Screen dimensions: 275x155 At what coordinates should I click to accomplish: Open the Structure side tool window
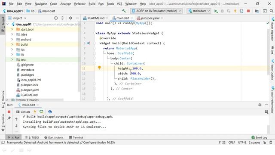[x=3, y=99]
